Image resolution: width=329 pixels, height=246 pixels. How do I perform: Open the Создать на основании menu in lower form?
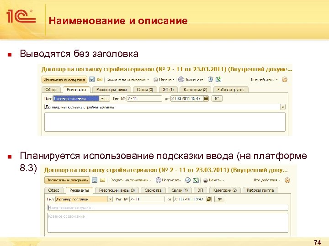click(130, 180)
